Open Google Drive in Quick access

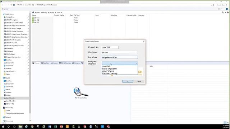click(10, 17)
